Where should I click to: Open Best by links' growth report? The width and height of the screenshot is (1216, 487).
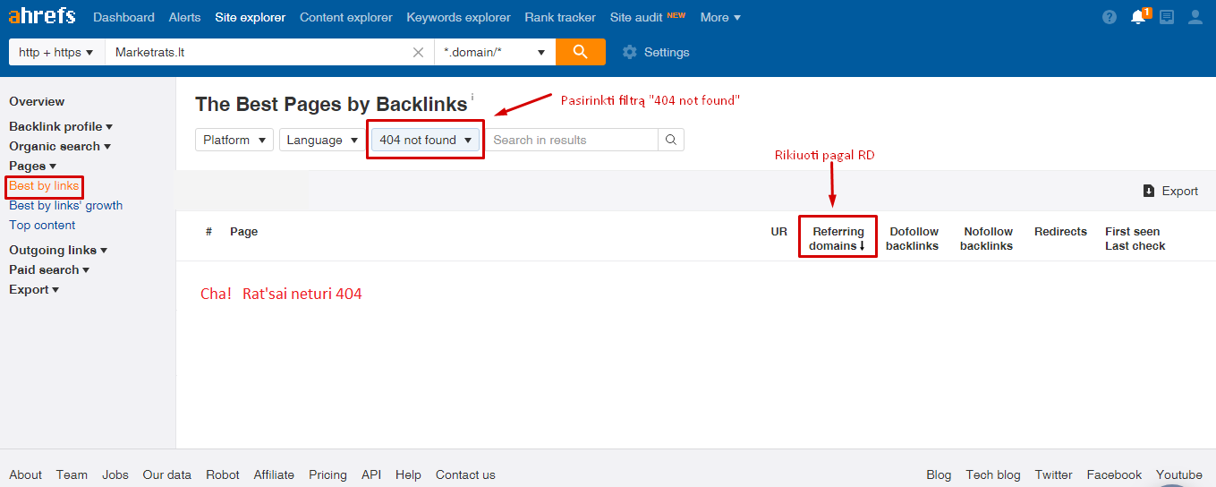coord(65,205)
